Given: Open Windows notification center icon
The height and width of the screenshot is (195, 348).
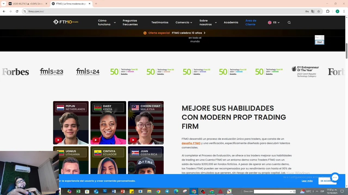Looking at the screenshot, I should 342,191.
